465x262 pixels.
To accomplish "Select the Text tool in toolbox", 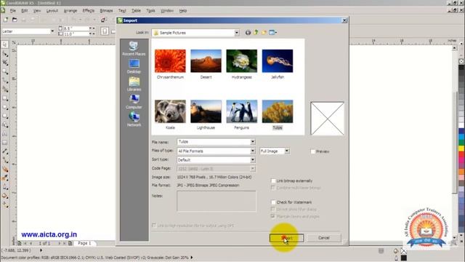I will (x=5, y=134).
